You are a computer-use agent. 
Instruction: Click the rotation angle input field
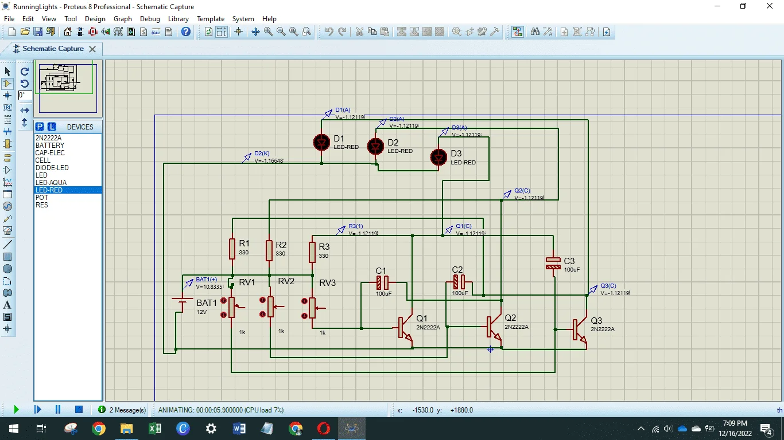click(x=25, y=96)
